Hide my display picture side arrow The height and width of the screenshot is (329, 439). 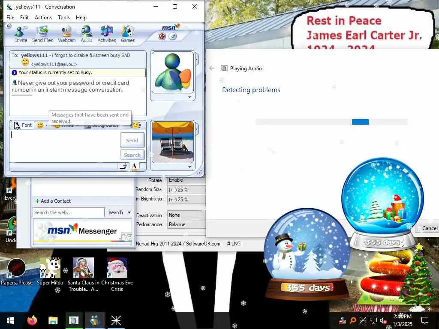click(197, 129)
